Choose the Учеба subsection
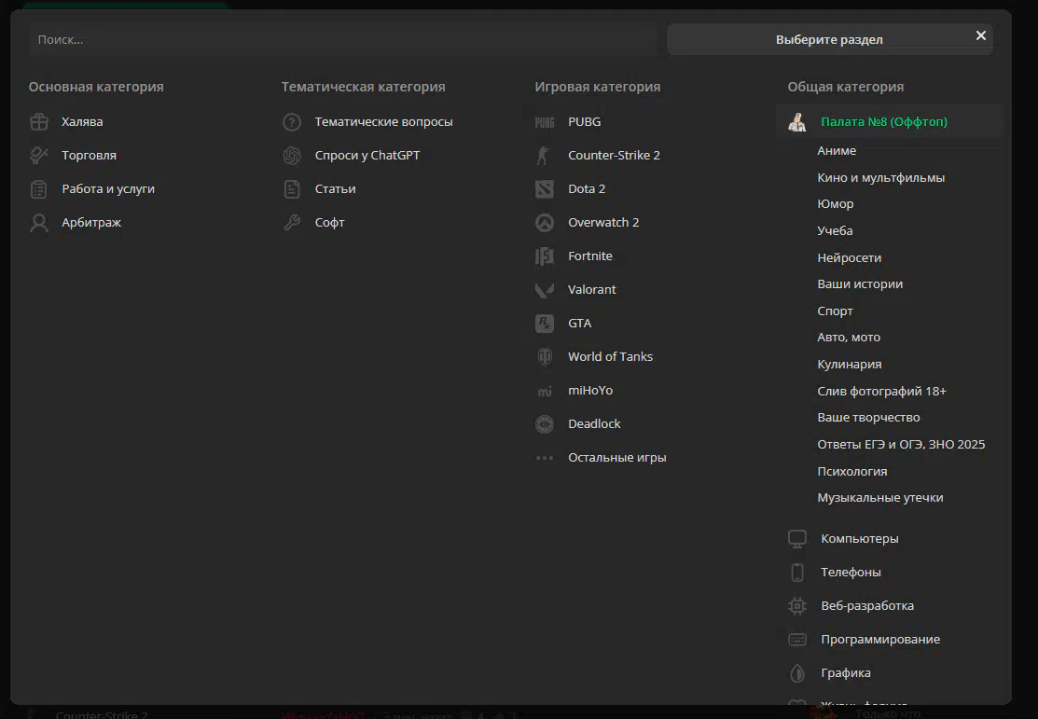Image resolution: width=1038 pixels, height=719 pixels. coord(835,231)
